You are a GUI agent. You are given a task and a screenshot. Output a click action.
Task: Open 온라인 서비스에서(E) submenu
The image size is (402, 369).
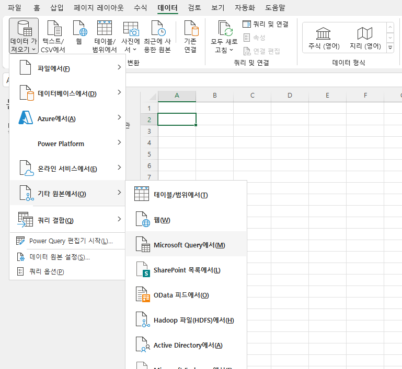(67, 168)
